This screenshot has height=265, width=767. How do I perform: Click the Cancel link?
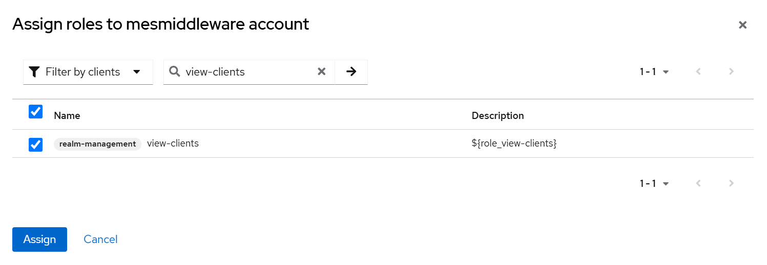(x=100, y=239)
